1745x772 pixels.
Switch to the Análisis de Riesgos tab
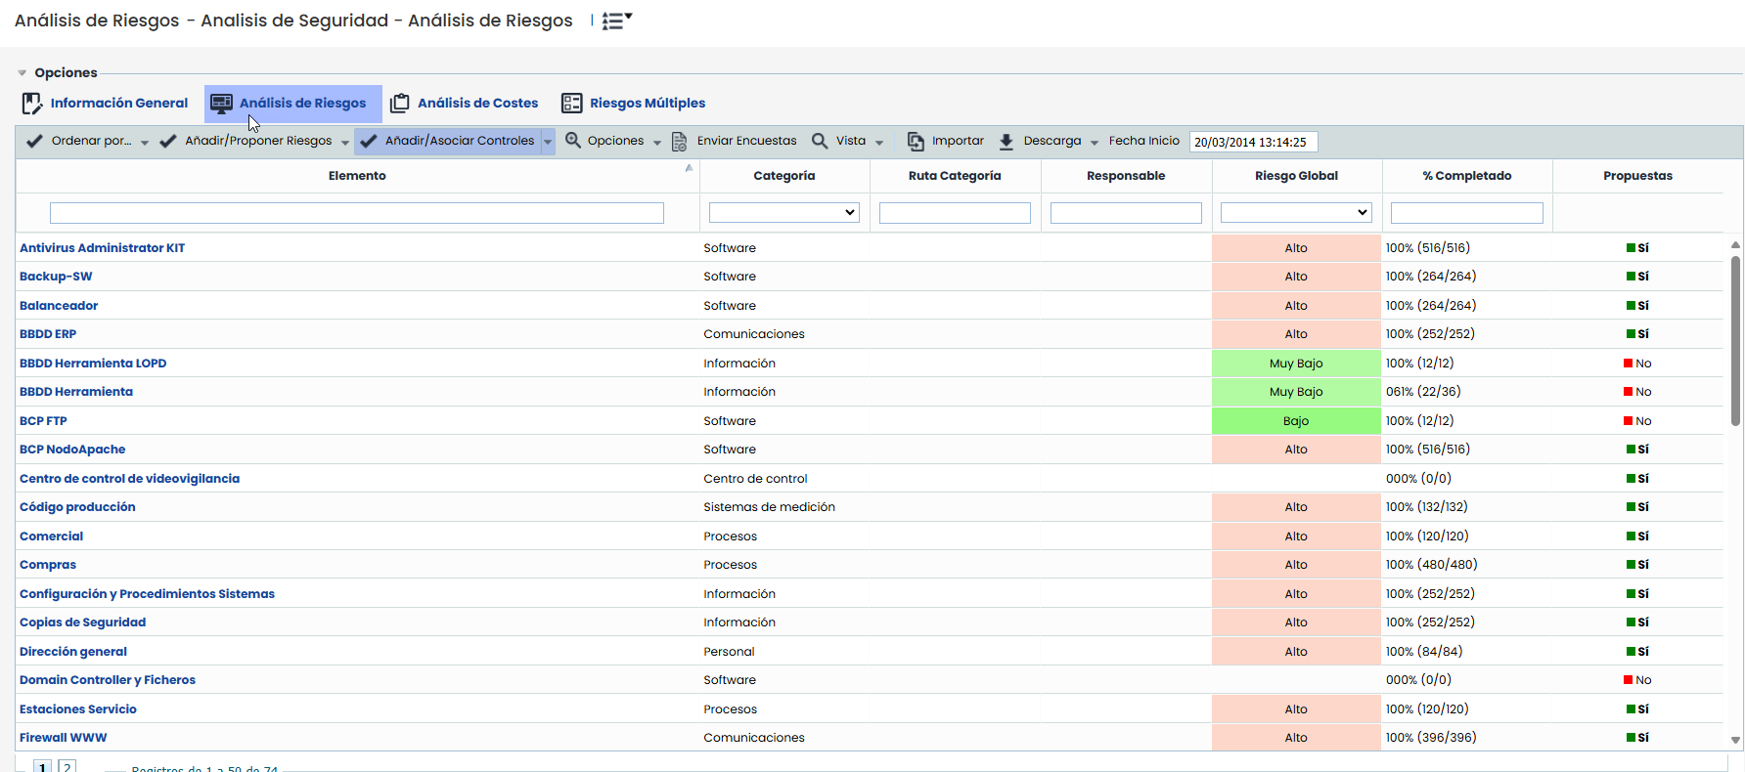(x=293, y=104)
